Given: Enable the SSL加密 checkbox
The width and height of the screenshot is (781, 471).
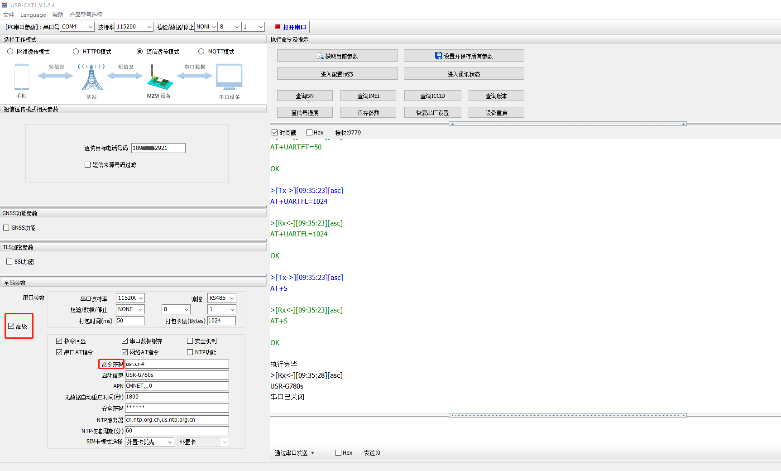Looking at the screenshot, I should (x=10, y=262).
